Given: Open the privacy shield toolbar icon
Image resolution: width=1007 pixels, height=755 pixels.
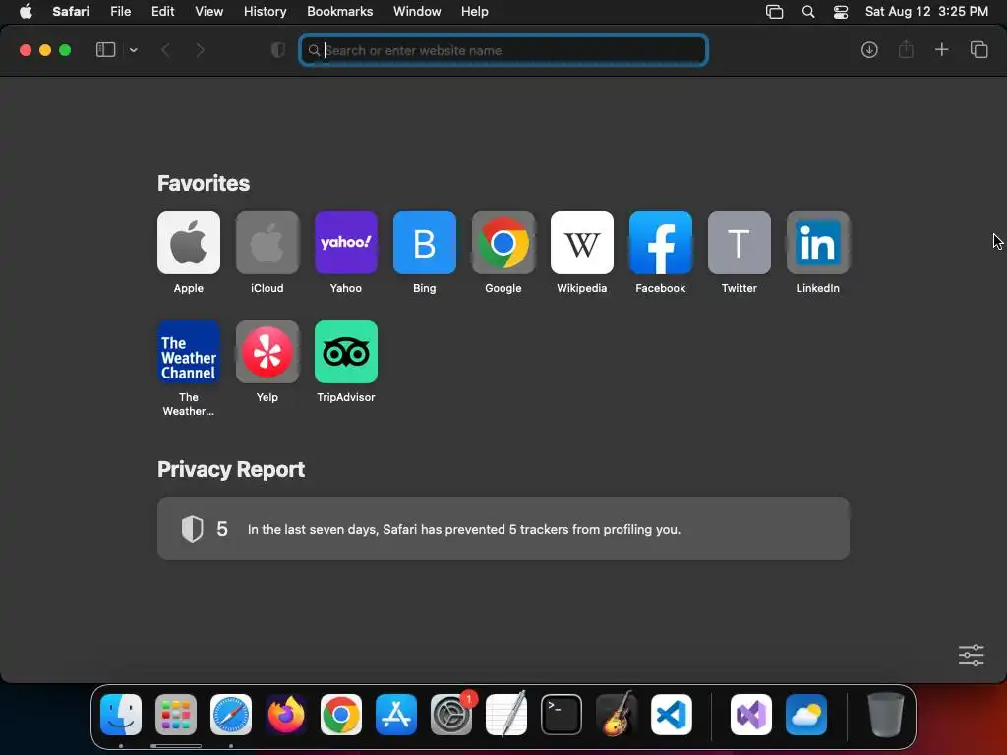Looking at the screenshot, I should (x=278, y=50).
